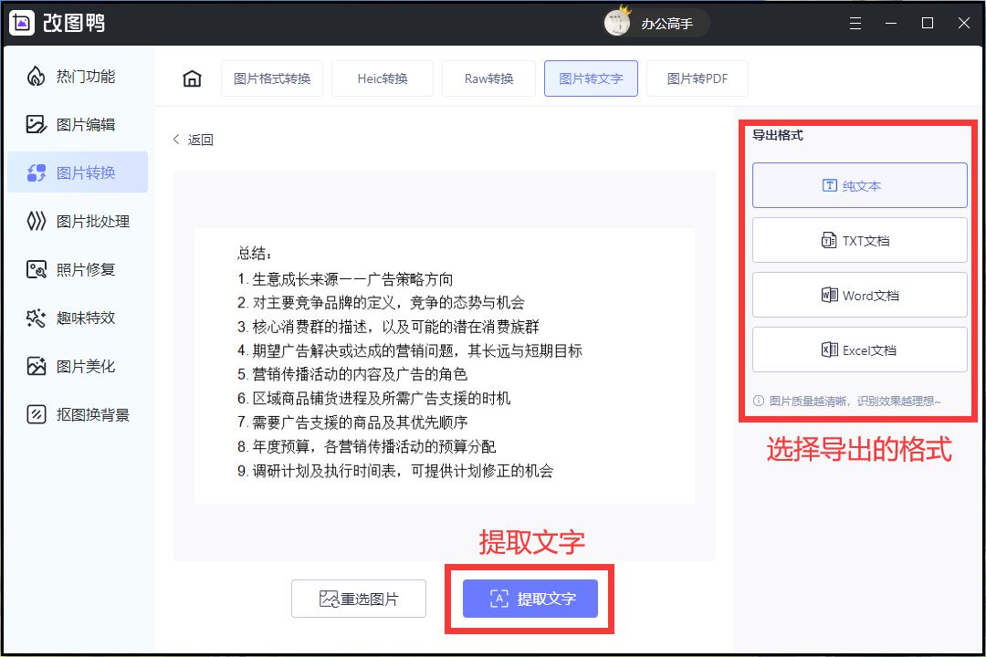Select 图片编辑 from the sidebar

[78, 125]
